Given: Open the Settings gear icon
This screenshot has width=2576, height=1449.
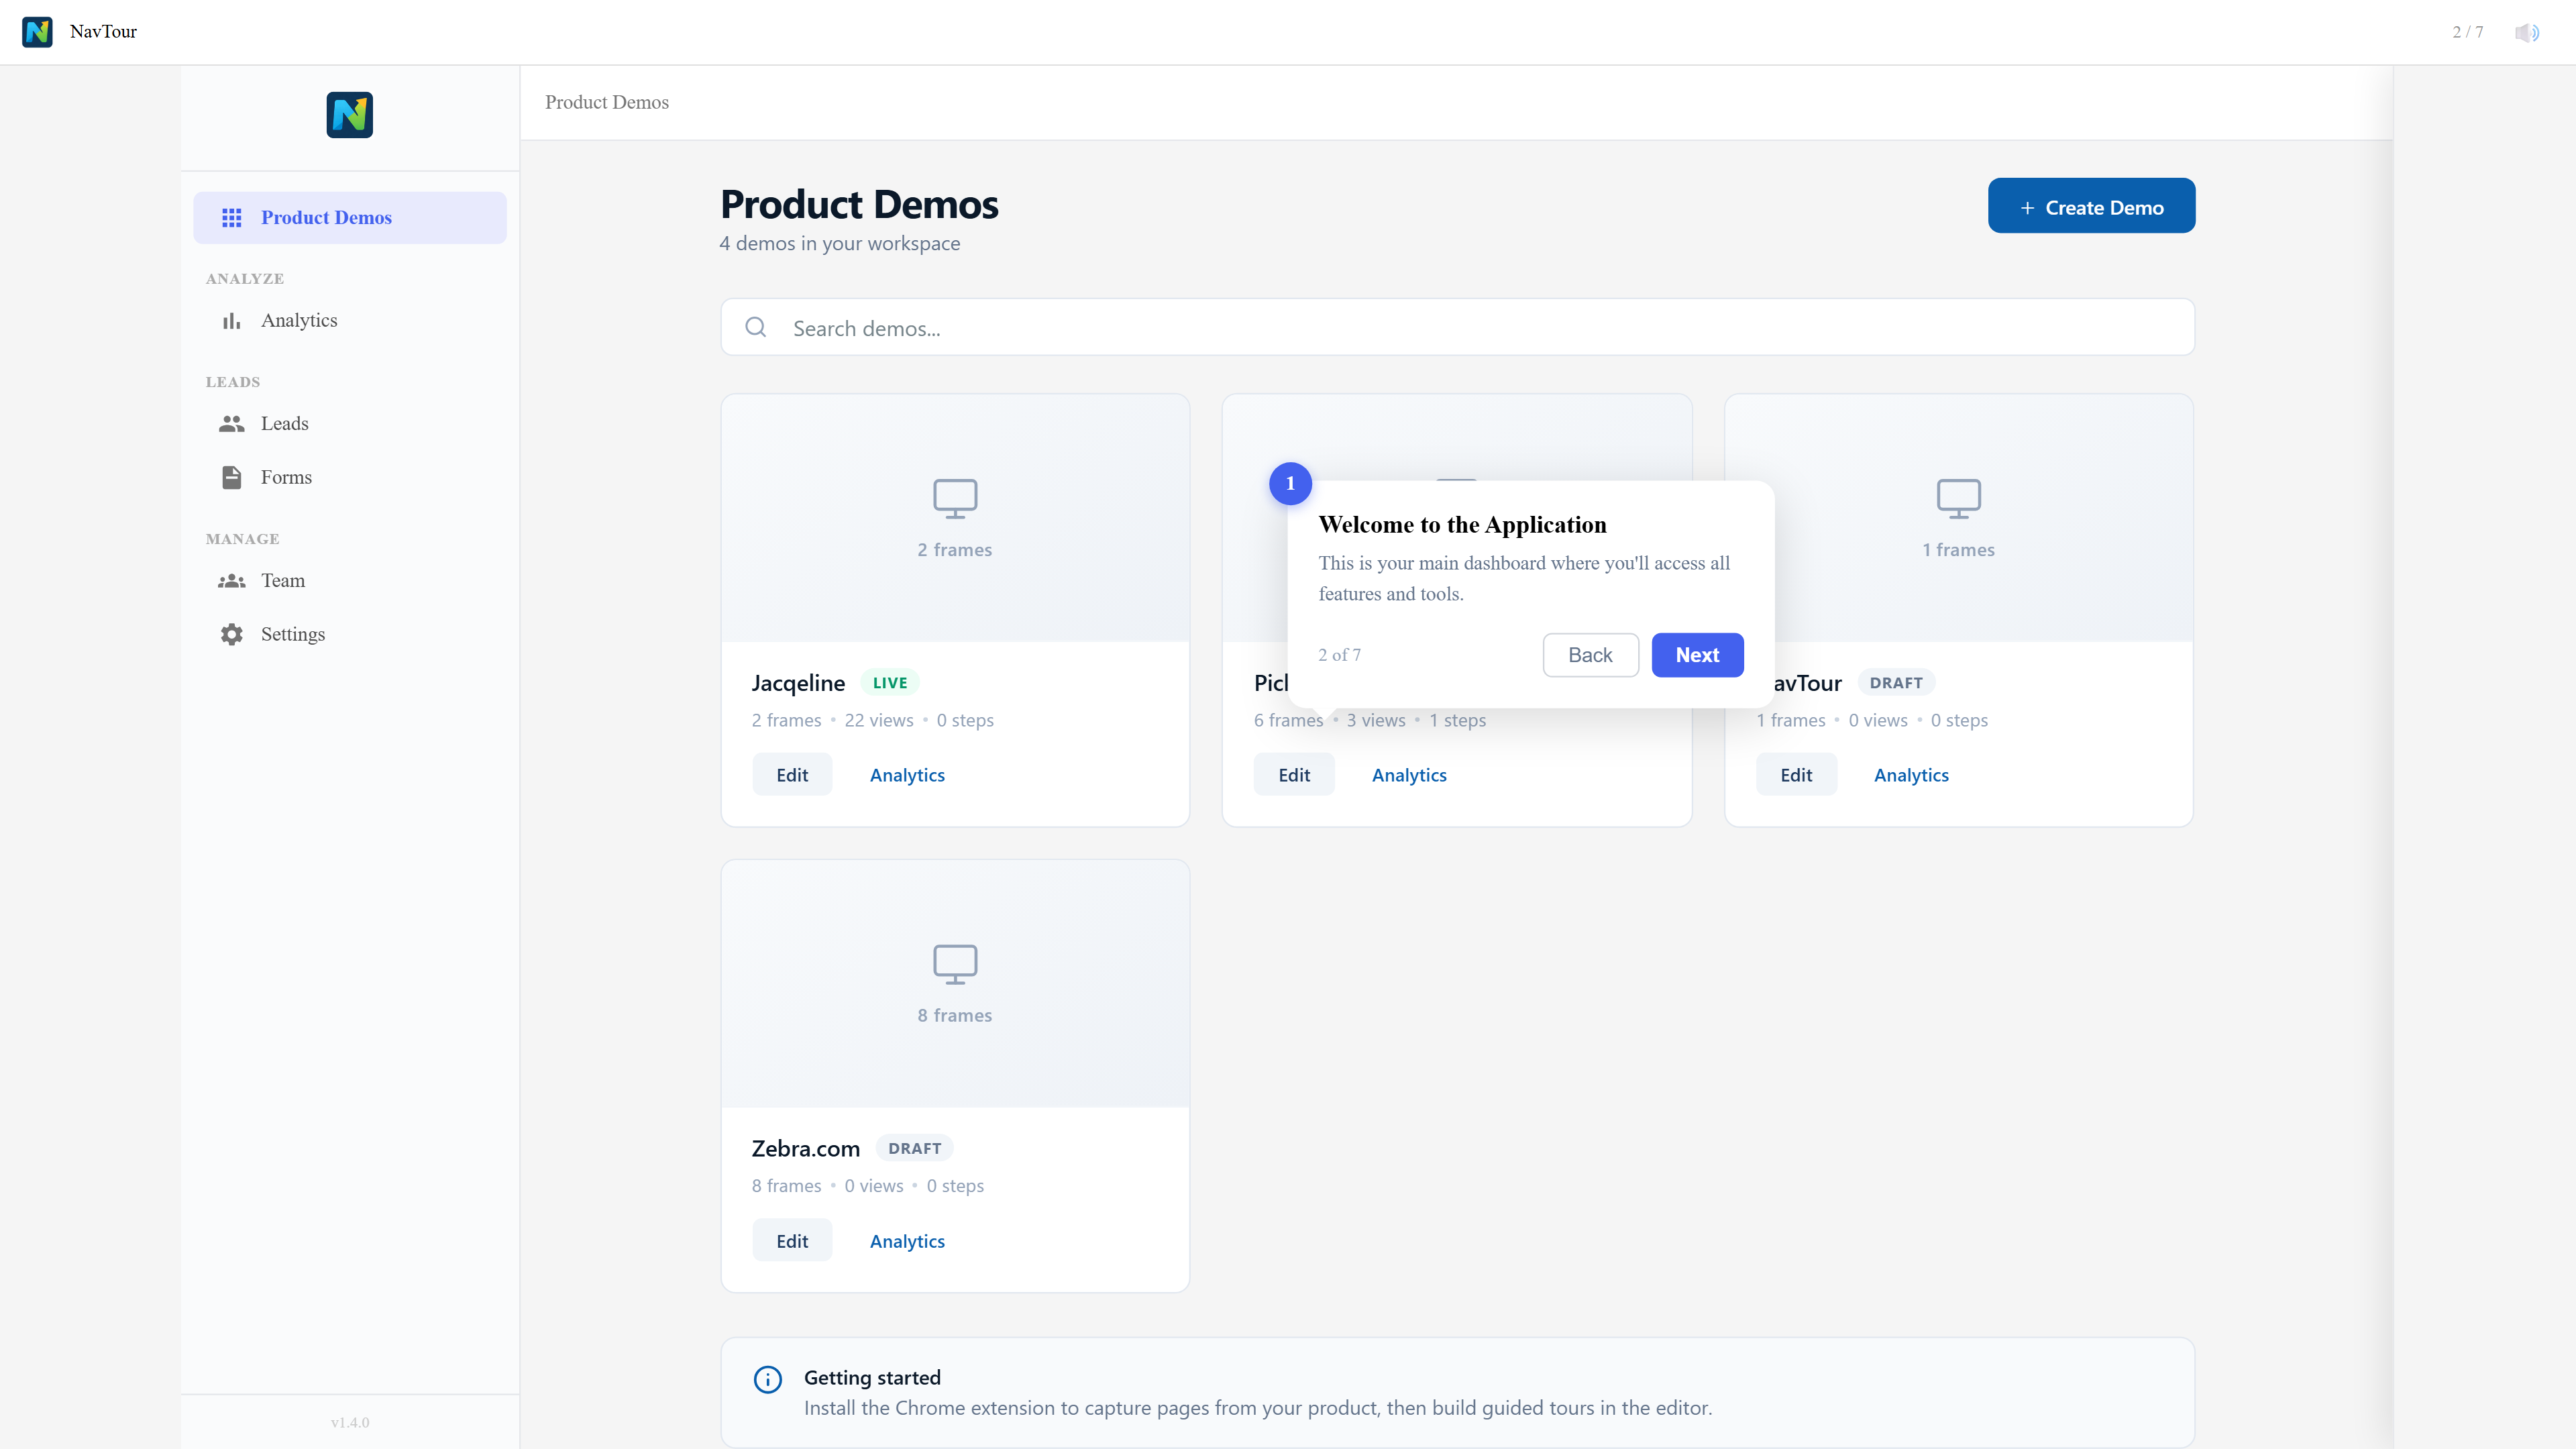Looking at the screenshot, I should tap(231, 634).
